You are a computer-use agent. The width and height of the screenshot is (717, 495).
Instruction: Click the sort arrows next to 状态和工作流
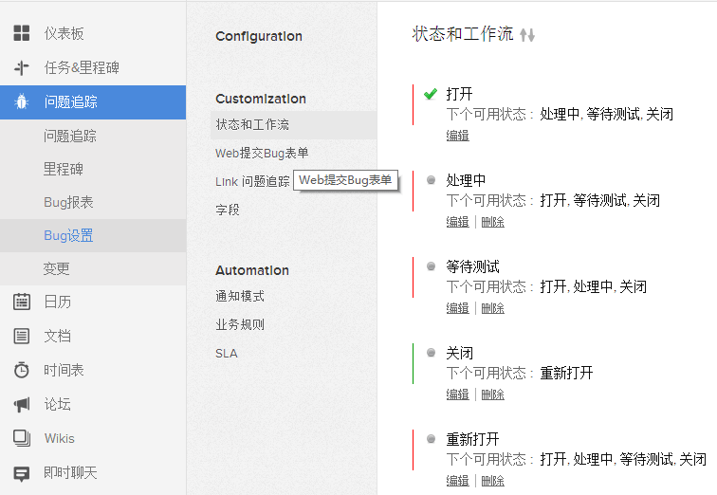click(528, 35)
